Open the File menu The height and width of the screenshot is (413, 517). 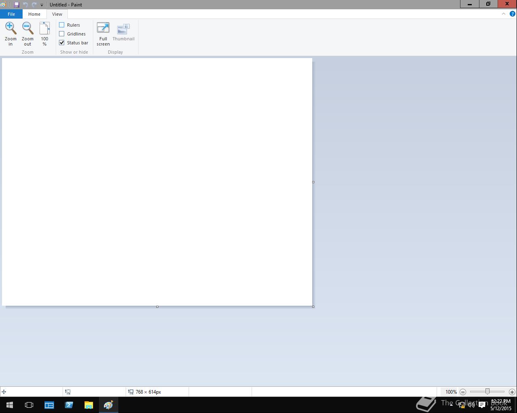[11, 14]
